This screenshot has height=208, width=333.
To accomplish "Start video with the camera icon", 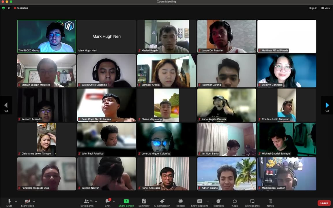I will [x=27, y=203].
